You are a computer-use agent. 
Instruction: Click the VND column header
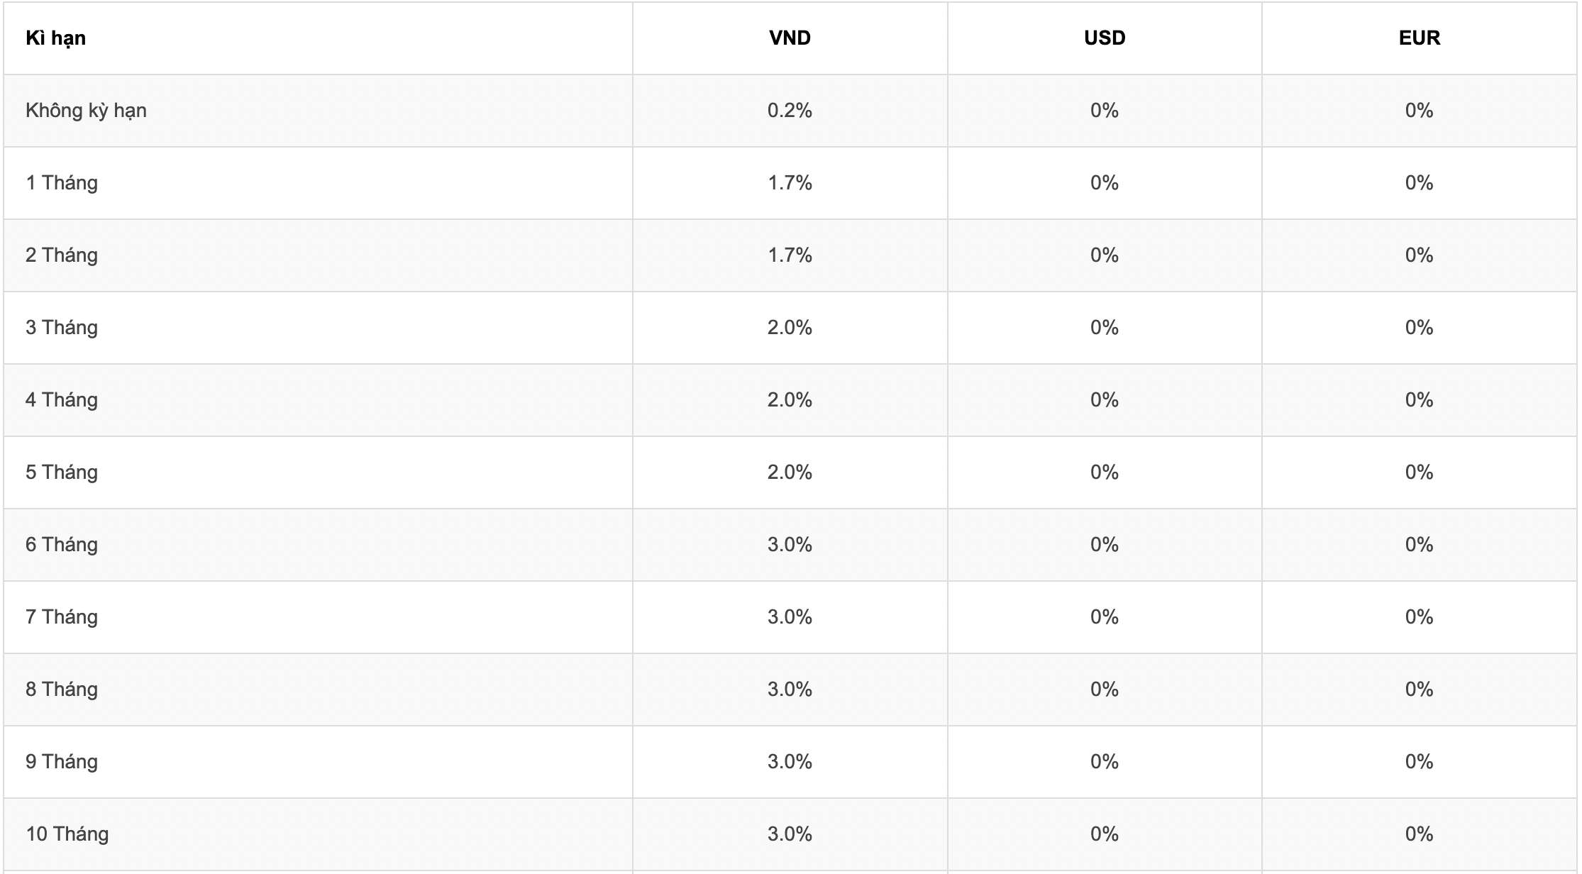coord(790,38)
